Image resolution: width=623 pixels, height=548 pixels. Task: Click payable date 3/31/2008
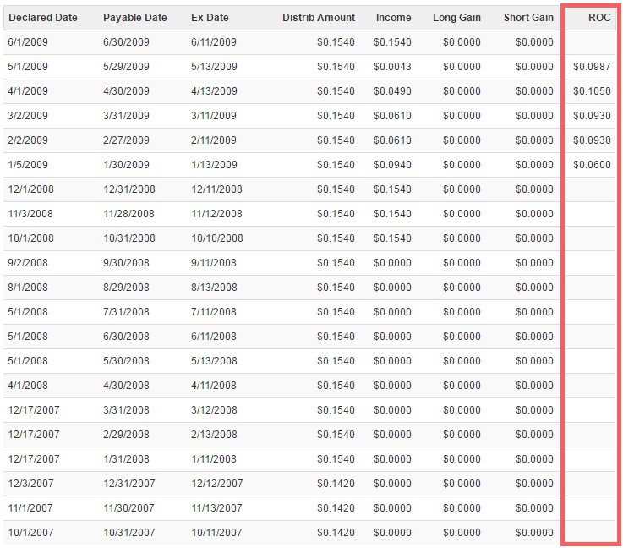coord(126,410)
